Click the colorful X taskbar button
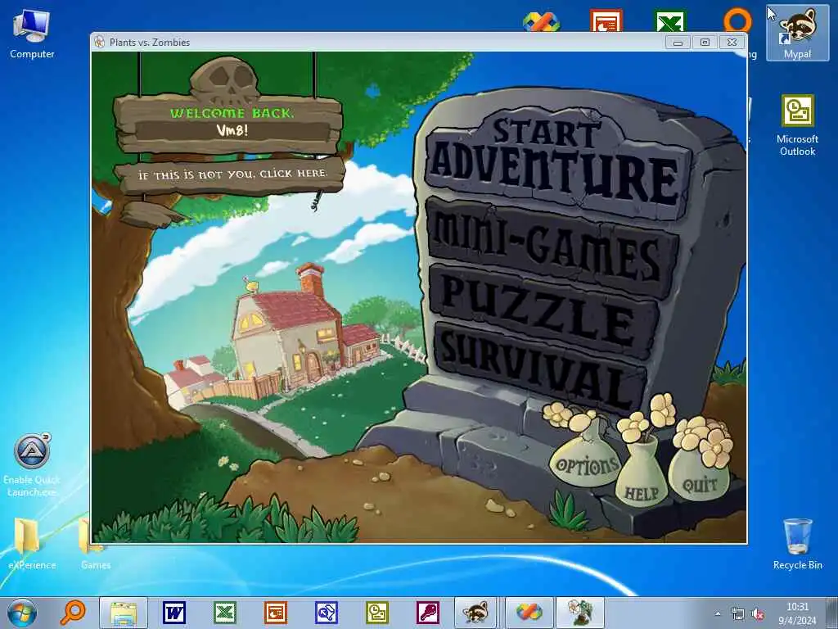 click(x=529, y=613)
